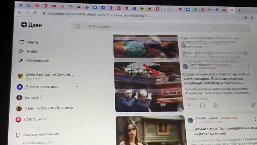Switch to the Gmail browser tab
Viewport: 257px width, 145px height.
pos(210,10)
